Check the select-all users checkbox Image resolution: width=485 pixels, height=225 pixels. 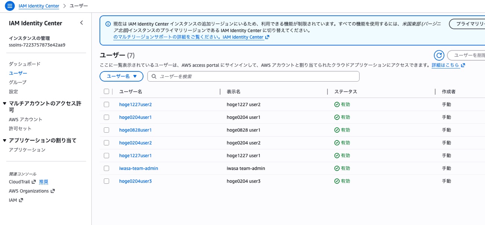106,91
